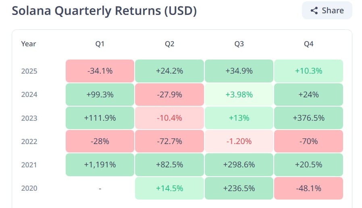The image size is (362, 208).
Task: Select the Q1 column header
Action: click(100, 44)
